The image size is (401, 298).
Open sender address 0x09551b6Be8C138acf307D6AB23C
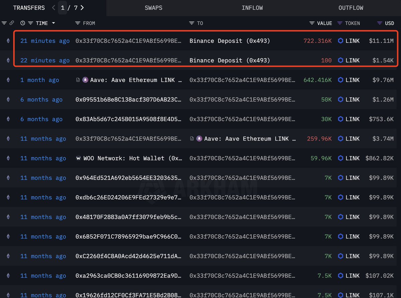(129, 100)
